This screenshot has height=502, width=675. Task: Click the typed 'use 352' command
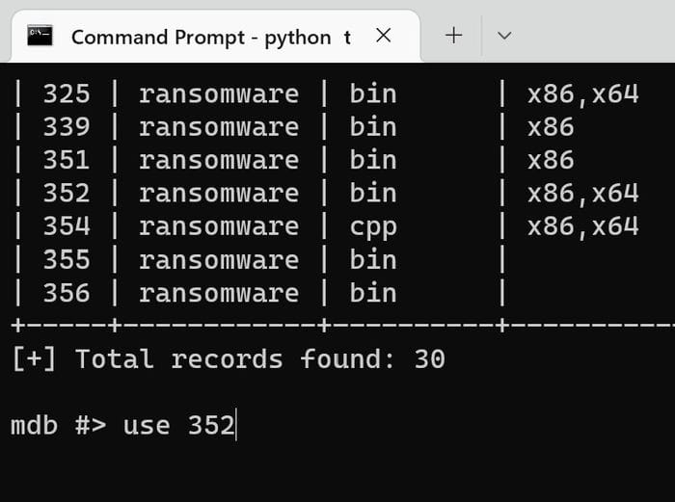point(178,425)
